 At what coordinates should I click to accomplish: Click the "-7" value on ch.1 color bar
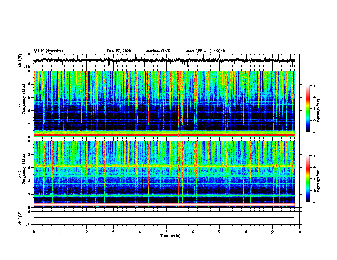click(x=314, y=132)
